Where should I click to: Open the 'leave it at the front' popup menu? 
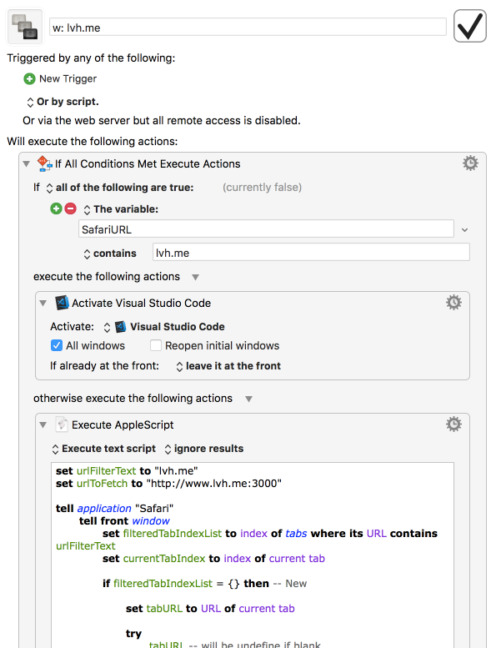click(x=228, y=366)
